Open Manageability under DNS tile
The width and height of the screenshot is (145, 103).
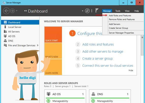(x=105, y=101)
